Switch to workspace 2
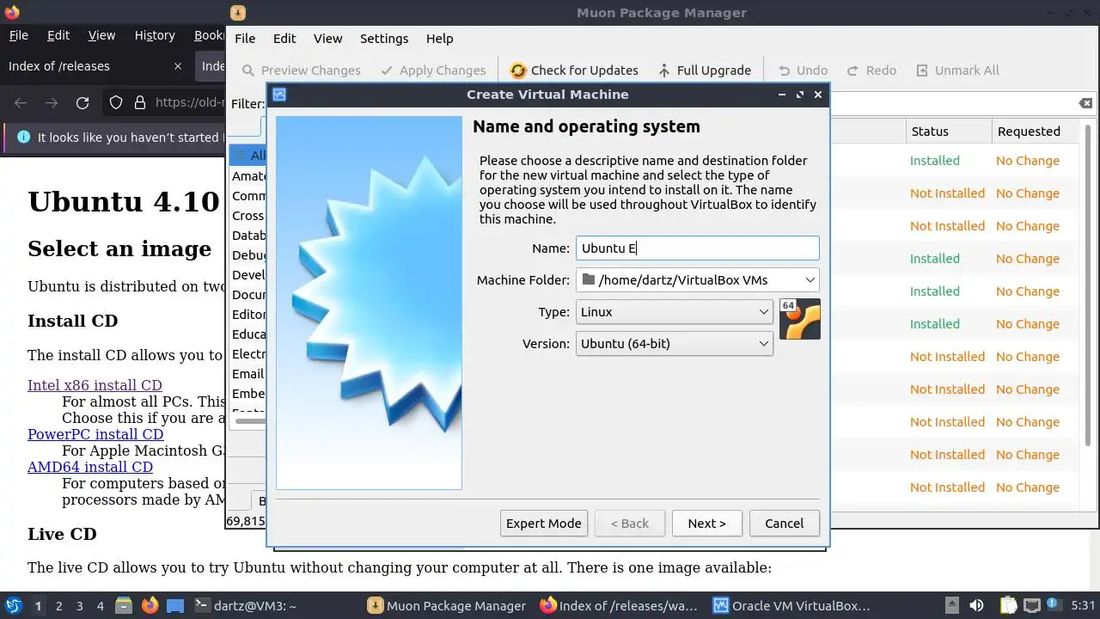This screenshot has height=619, width=1100. (59, 606)
